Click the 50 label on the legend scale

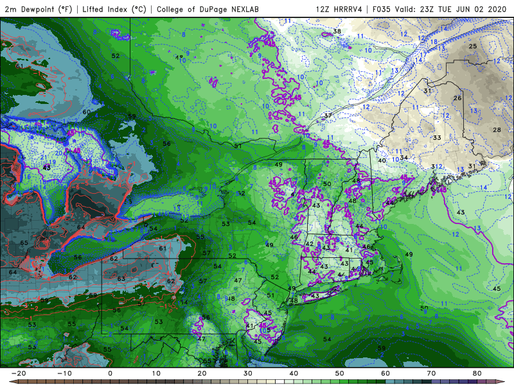340,373
